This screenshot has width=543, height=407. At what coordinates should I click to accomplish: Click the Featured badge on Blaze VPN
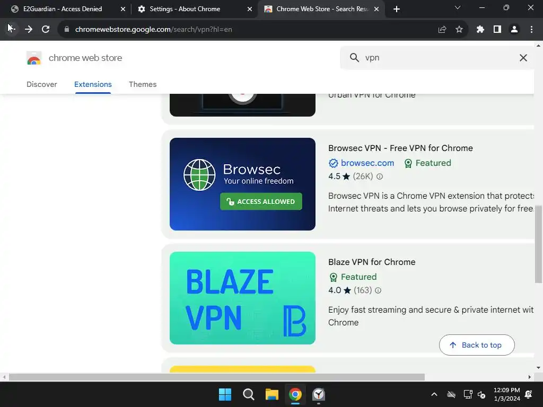[x=353, y=277]
